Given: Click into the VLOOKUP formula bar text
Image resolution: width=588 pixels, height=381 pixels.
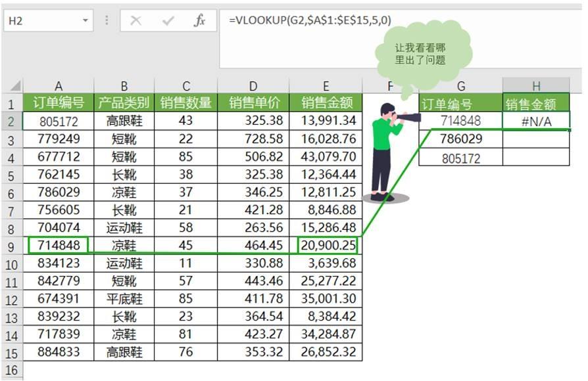Looking at the screenshot, I should [x=310, y=20].
